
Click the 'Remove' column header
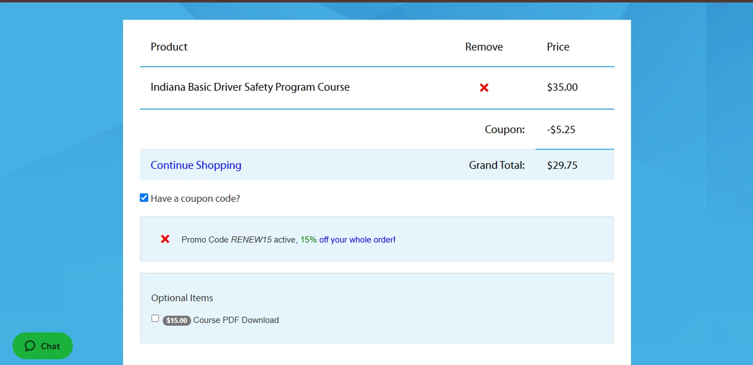click(x=484, y=47)
